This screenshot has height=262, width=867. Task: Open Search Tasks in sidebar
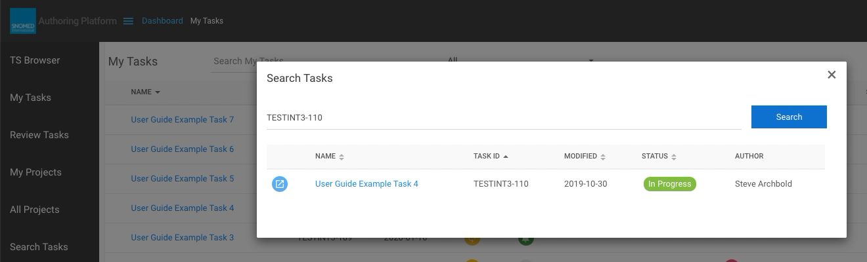tap(39, 247)
